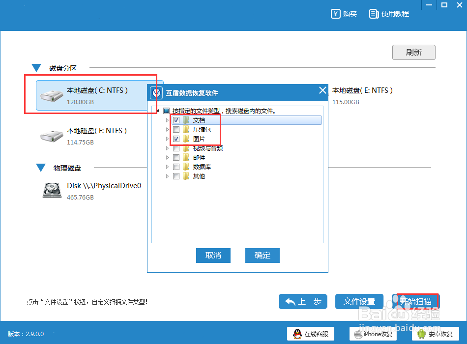This screenshot has height=344, width=467.
Task: Click the 图片 folder icon
Action: 186,139
